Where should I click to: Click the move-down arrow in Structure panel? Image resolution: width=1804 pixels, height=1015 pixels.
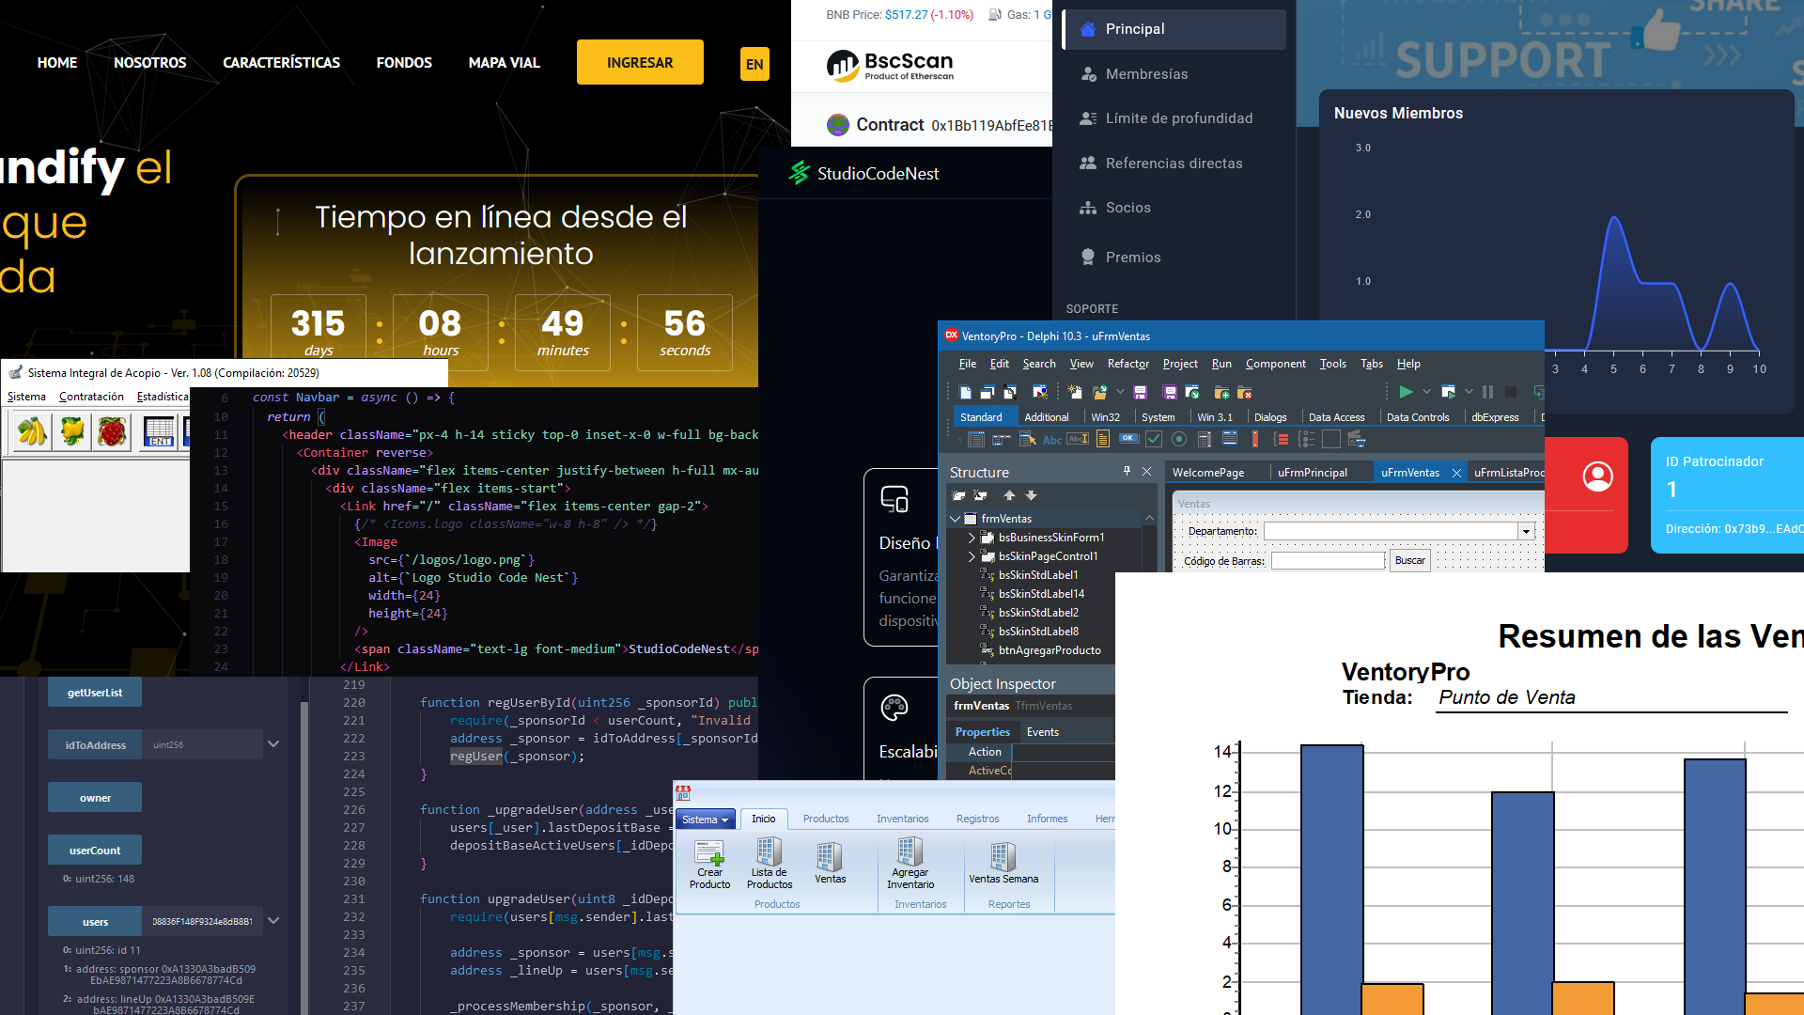coord(1031,495)
